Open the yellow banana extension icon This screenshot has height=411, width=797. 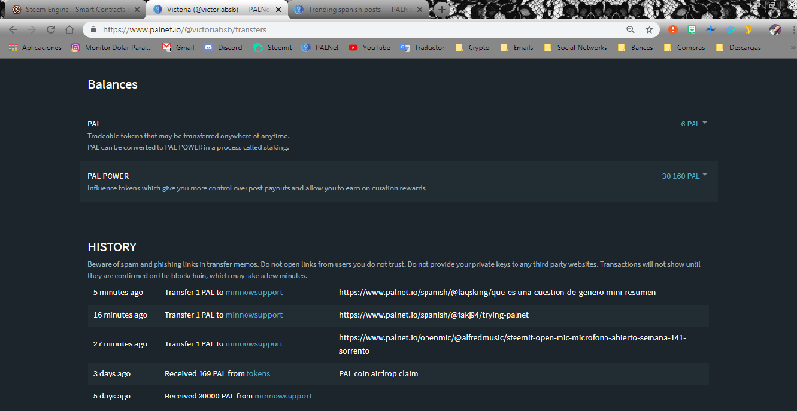point(748,29)
